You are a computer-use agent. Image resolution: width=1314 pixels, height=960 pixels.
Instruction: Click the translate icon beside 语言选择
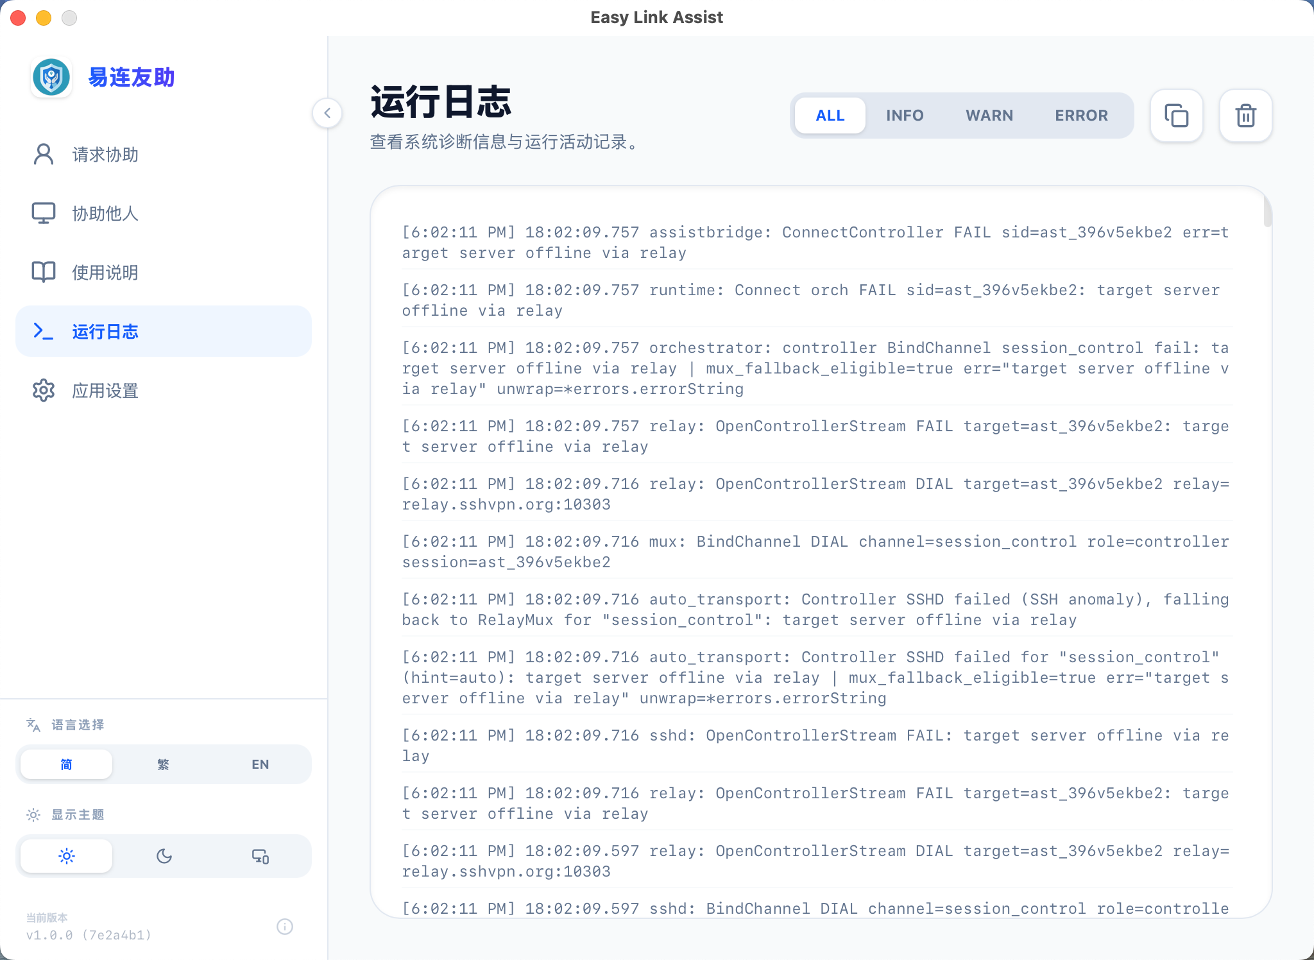click(x=33, y=725)
